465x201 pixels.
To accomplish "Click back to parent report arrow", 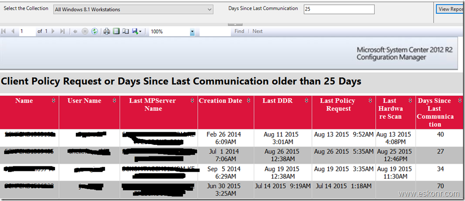I will pos(75,31).
